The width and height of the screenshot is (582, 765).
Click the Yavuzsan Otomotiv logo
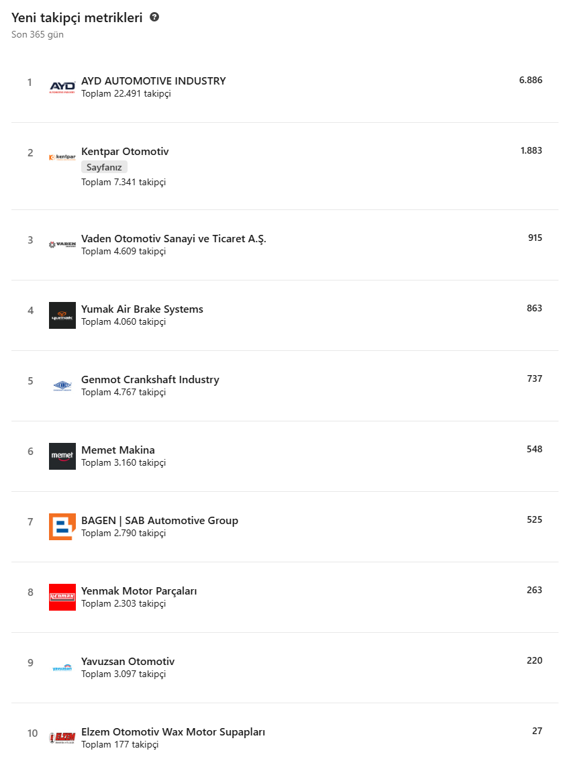62,668
